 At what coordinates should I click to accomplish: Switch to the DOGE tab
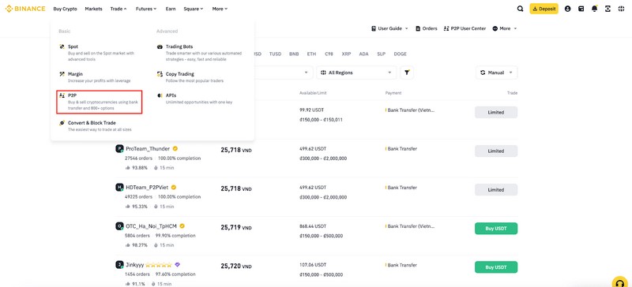pos(401,54)
